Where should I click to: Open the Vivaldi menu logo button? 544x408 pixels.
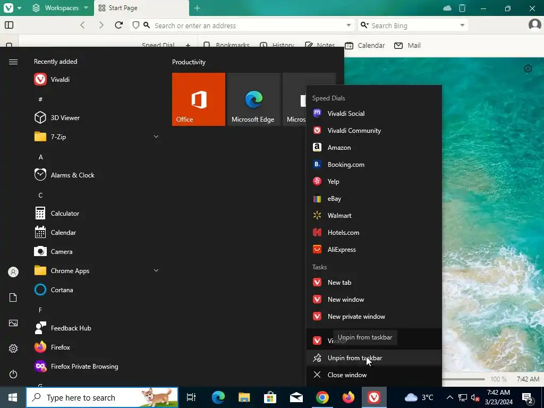point(8,7)
